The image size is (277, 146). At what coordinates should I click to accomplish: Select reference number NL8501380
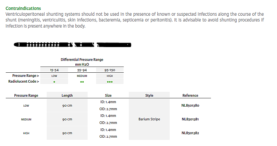(x=190, y=105)
